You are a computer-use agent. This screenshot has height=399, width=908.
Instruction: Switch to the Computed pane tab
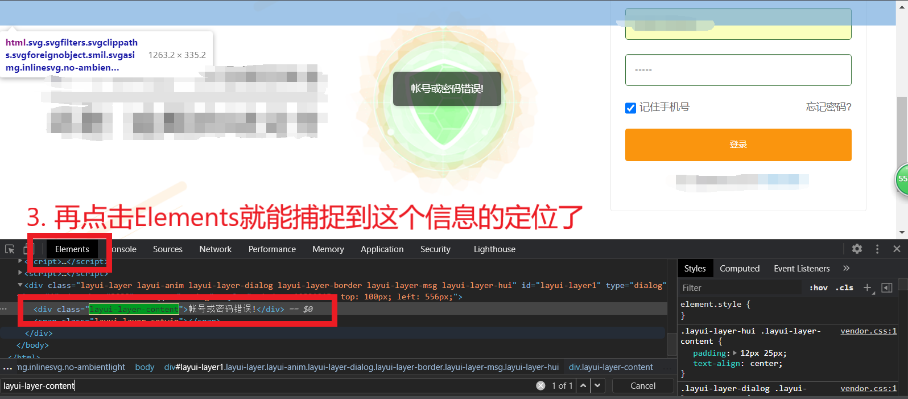[740, 269]
